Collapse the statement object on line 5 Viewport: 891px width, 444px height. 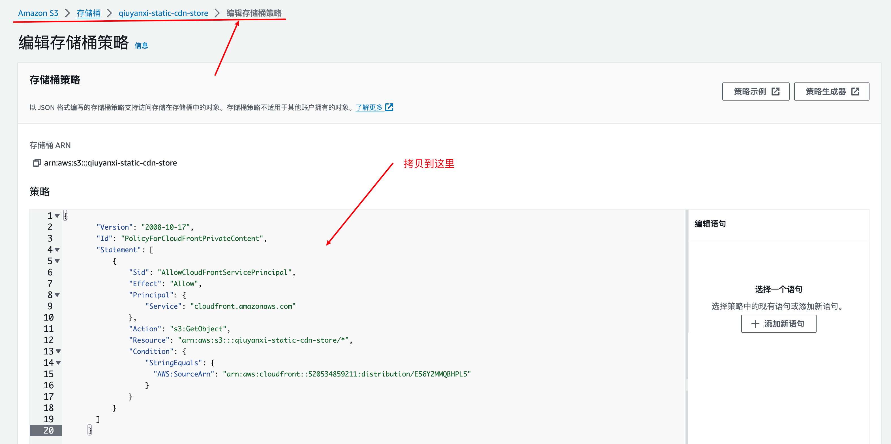click(x=57, y=261)
